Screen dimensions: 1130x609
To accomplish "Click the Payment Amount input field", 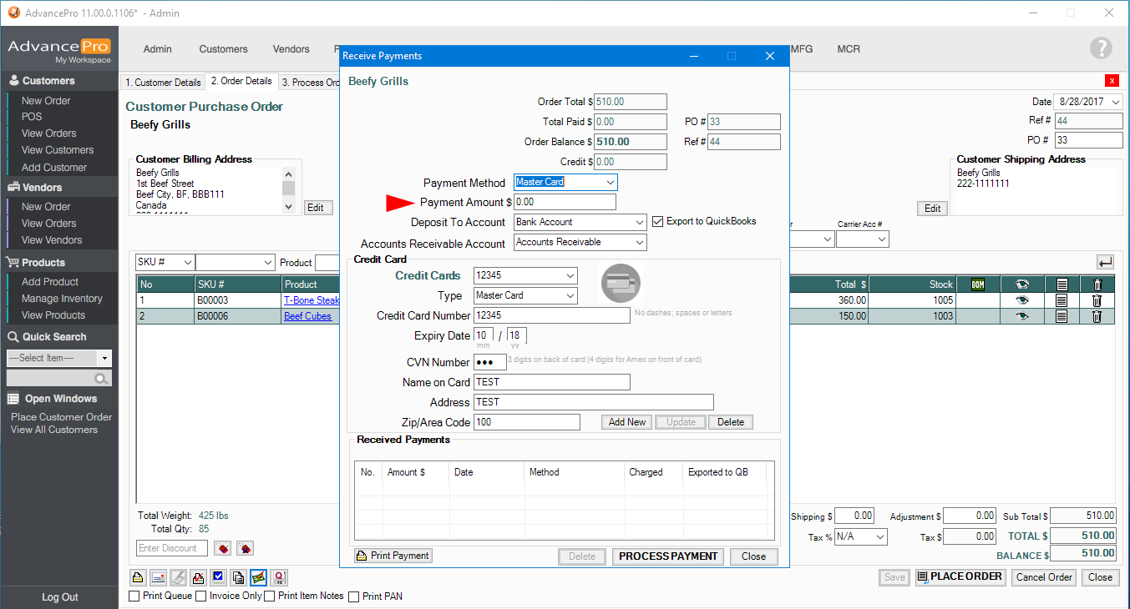I will coord(565,202).
